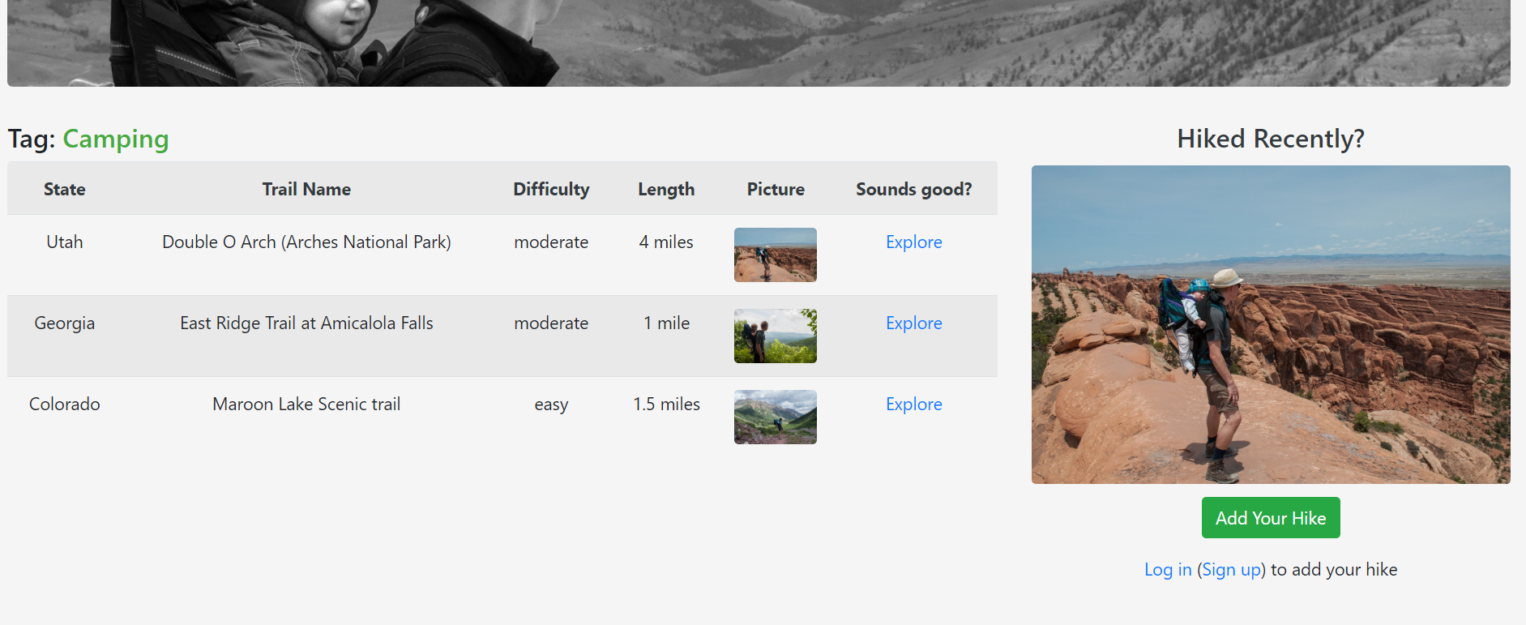Select the Double O Arch trail name
1526x625 pixels.
pyautogui.click(x=306, y=242)
